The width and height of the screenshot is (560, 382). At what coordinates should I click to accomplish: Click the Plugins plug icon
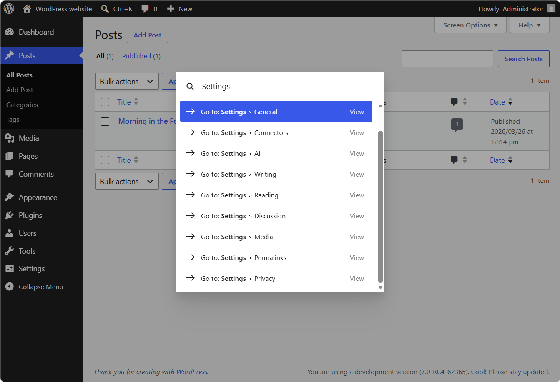[x=10, y=215]
